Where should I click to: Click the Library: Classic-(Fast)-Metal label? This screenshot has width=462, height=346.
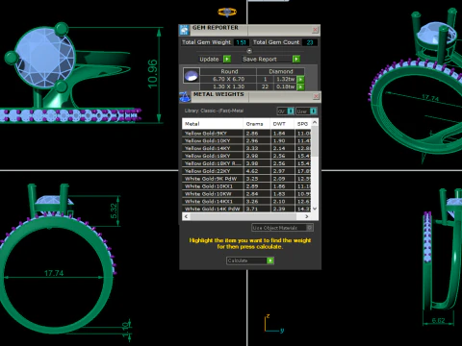click(214, 111)
